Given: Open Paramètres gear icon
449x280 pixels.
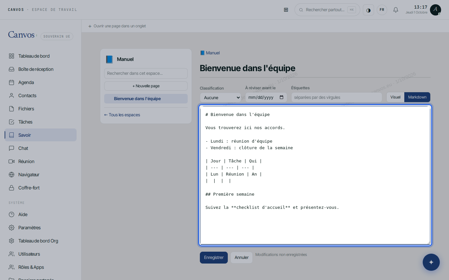Looking at the screenshot, I should [12, 228].
